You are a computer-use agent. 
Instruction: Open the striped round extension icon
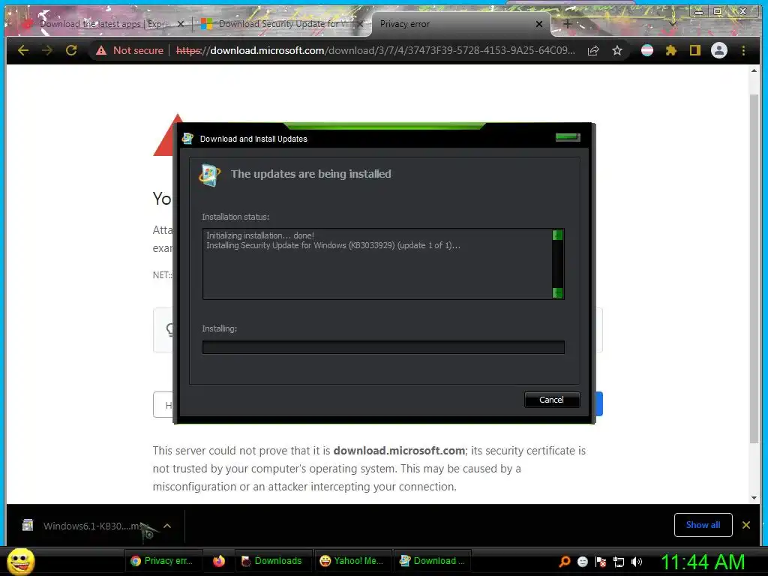click(647, 50)
